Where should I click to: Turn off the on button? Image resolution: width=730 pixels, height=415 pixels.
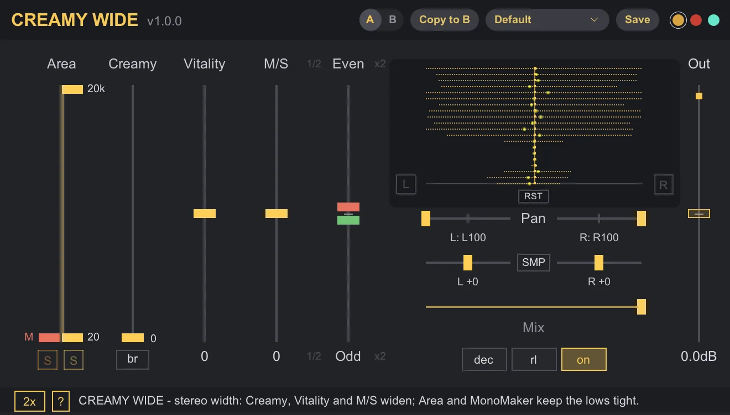(583, 360)
